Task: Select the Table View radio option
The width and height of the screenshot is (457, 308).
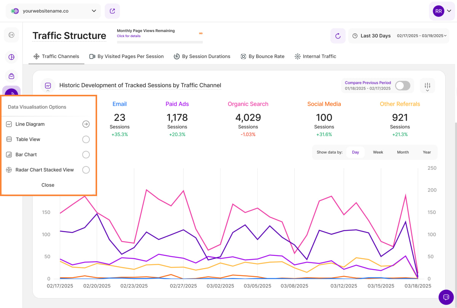Action: point(86,139)
